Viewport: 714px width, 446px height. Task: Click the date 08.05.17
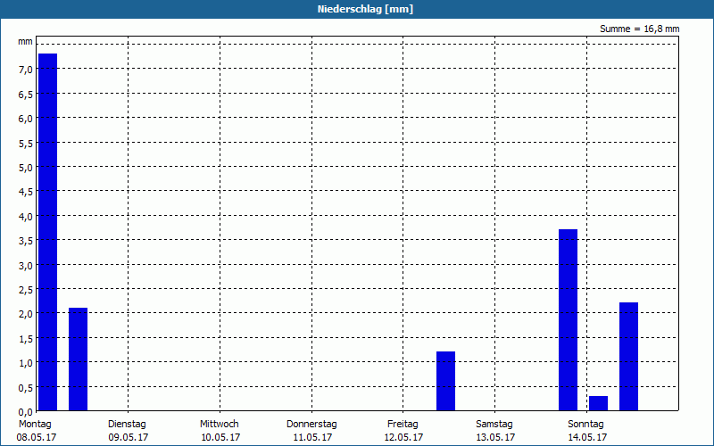click(x=37, y=438)
